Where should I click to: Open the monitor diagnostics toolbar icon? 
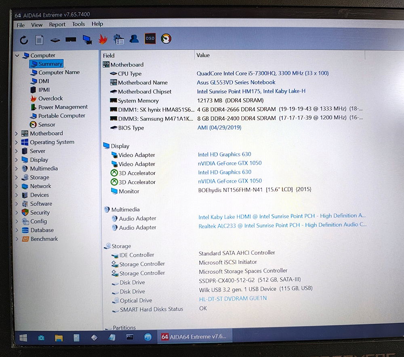click(87, 40)
